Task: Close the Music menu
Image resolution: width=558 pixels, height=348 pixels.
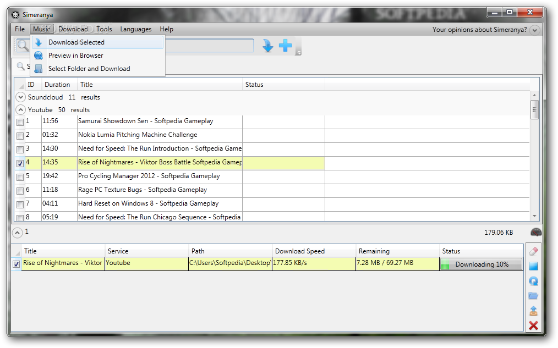Action: click(42, 29)
